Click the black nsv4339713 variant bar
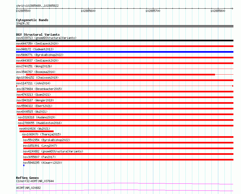241x194 pixels. pyautogui.click(x=125, y=41)
